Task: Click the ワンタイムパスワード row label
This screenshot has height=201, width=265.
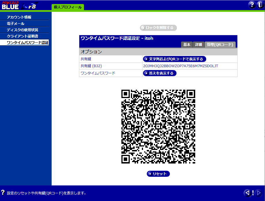Action: coord(98,73)
